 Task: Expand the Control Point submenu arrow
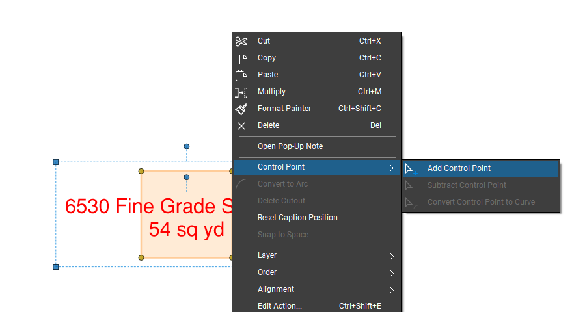(392, 168)
